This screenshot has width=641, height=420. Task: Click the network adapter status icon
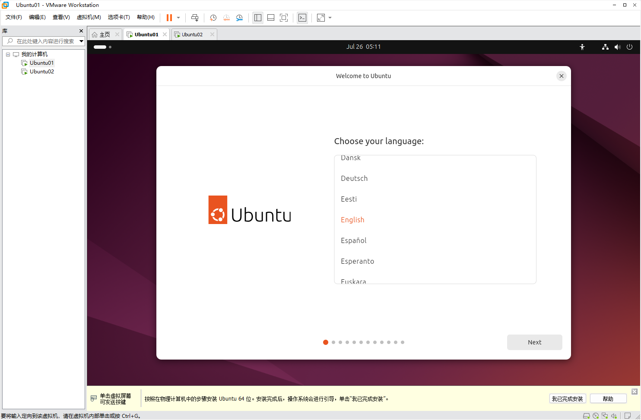click(x=605, y=416)
